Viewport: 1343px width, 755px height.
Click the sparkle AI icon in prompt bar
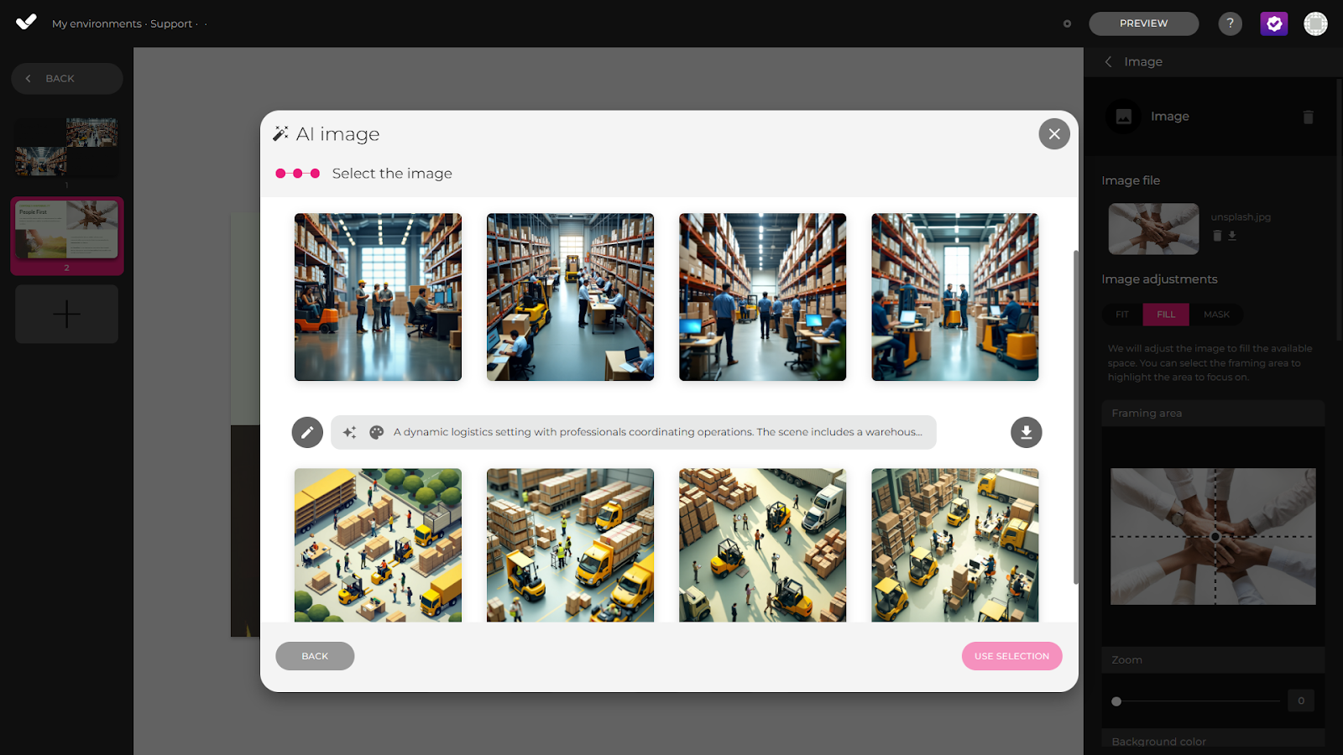(x=350, y=432)
